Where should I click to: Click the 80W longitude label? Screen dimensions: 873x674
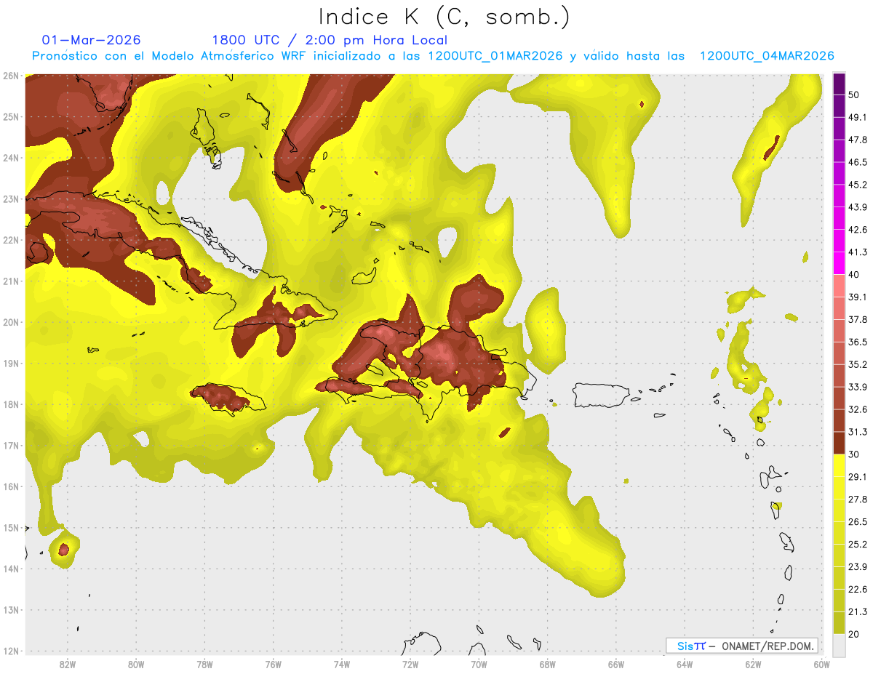tap(136, 664)
